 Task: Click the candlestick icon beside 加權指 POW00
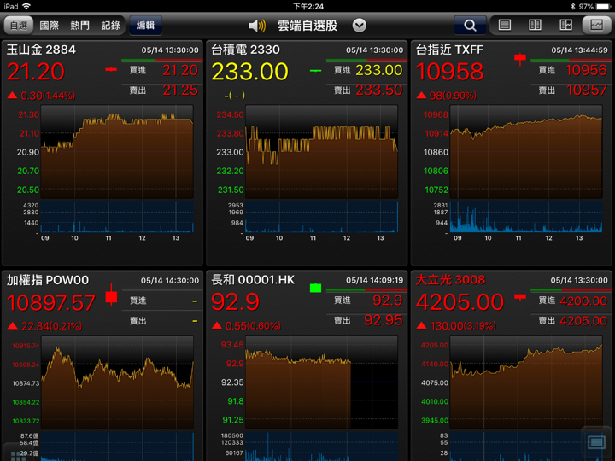coord(110,297)
